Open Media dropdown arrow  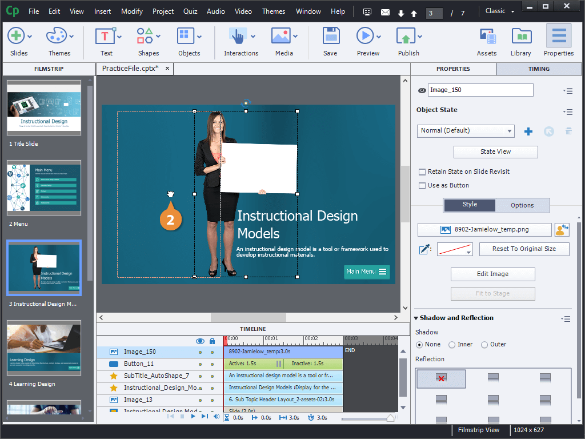pos(295,37)
